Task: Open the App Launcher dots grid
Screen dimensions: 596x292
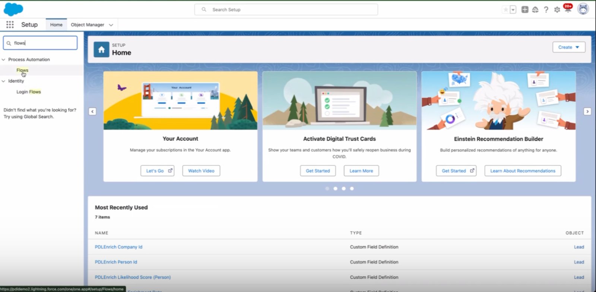Action: (10, 25)
